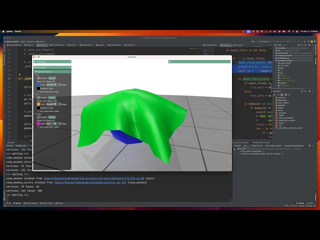Open Options for the orange mesh
320x240 pixels.
(52, 98)
